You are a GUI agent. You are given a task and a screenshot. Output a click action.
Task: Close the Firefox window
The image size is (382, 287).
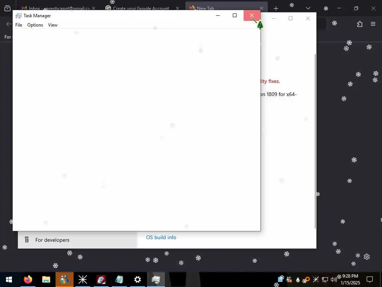pyautogui.click(x=373, y=8)
